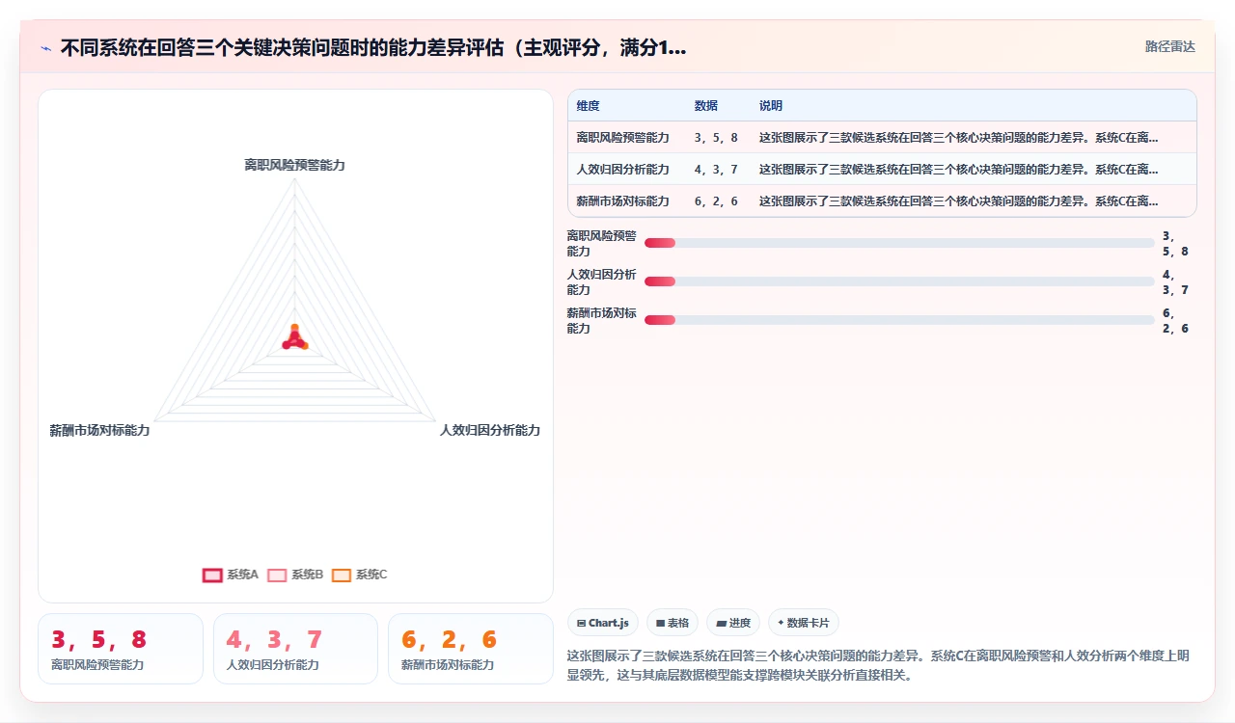Click the 维度 column header
The image size is (1235, 723).
[x=589, y=106]
